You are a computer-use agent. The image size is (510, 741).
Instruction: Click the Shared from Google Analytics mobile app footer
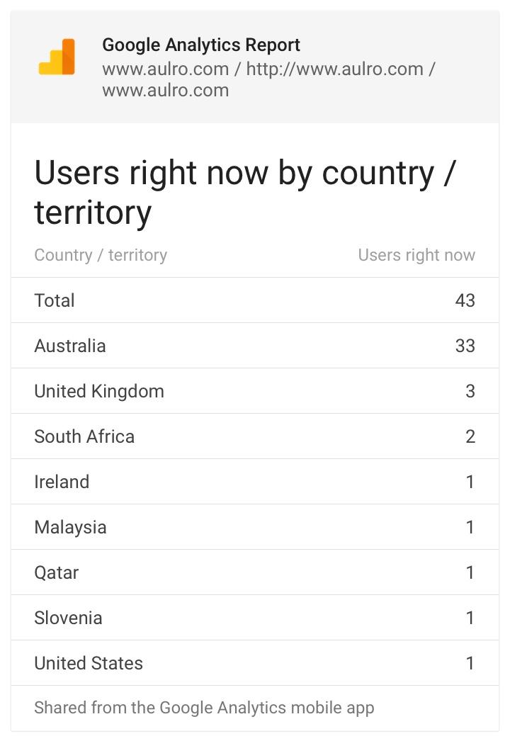204,708
